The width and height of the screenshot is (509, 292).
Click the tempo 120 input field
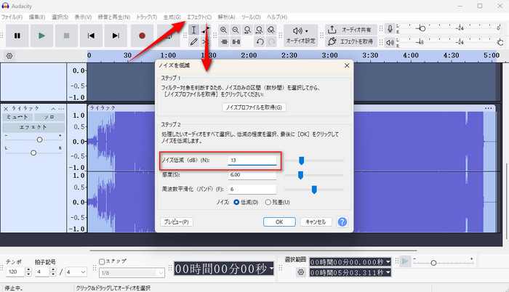[15, 272]
